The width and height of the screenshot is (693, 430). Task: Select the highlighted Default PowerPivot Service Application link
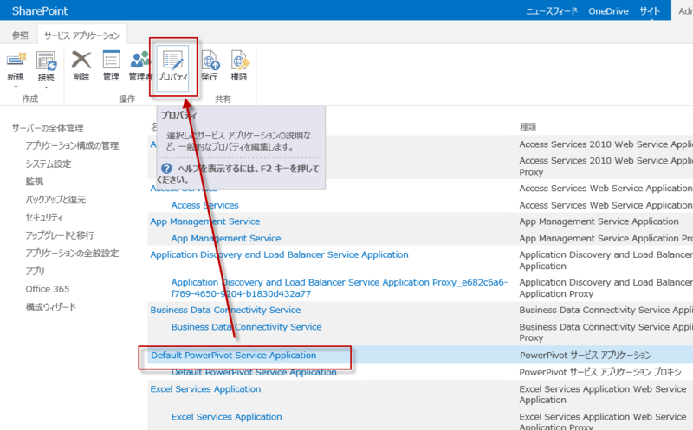[x=234, y=356]
